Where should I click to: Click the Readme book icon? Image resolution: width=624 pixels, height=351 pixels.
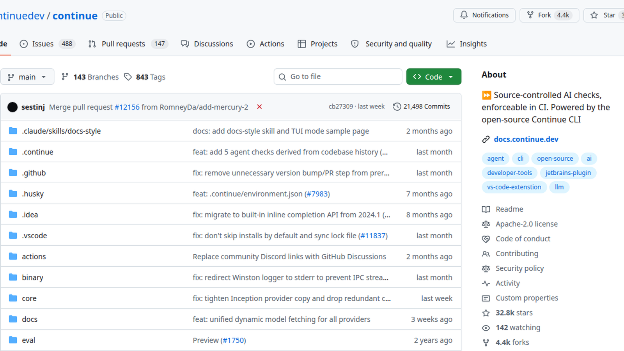point(486,209)
